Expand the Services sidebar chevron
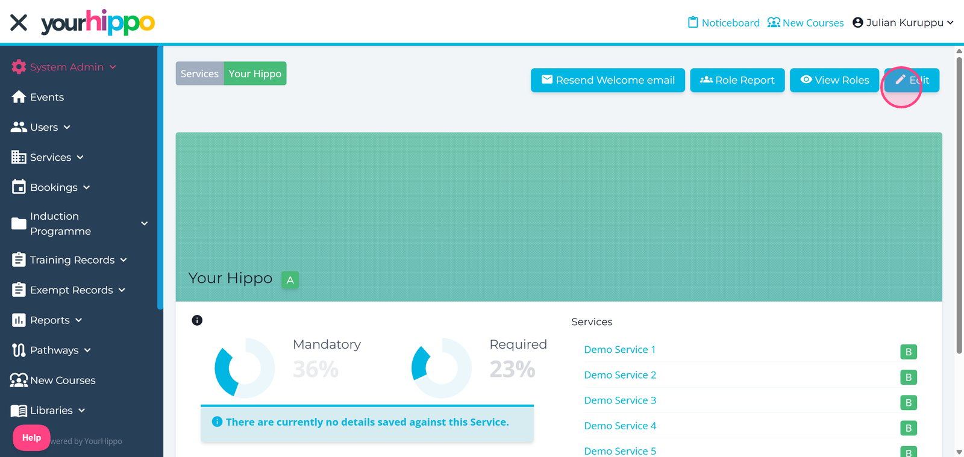The width and height of the screenshot is (964, 457). (80, 157)
